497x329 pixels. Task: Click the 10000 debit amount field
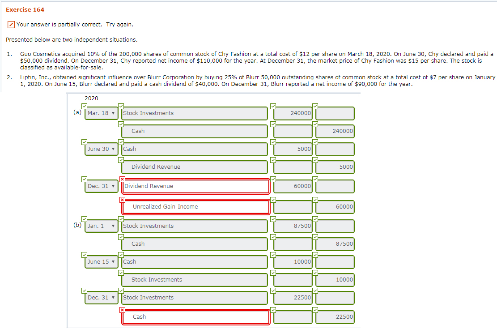click(x=293, y=262)
